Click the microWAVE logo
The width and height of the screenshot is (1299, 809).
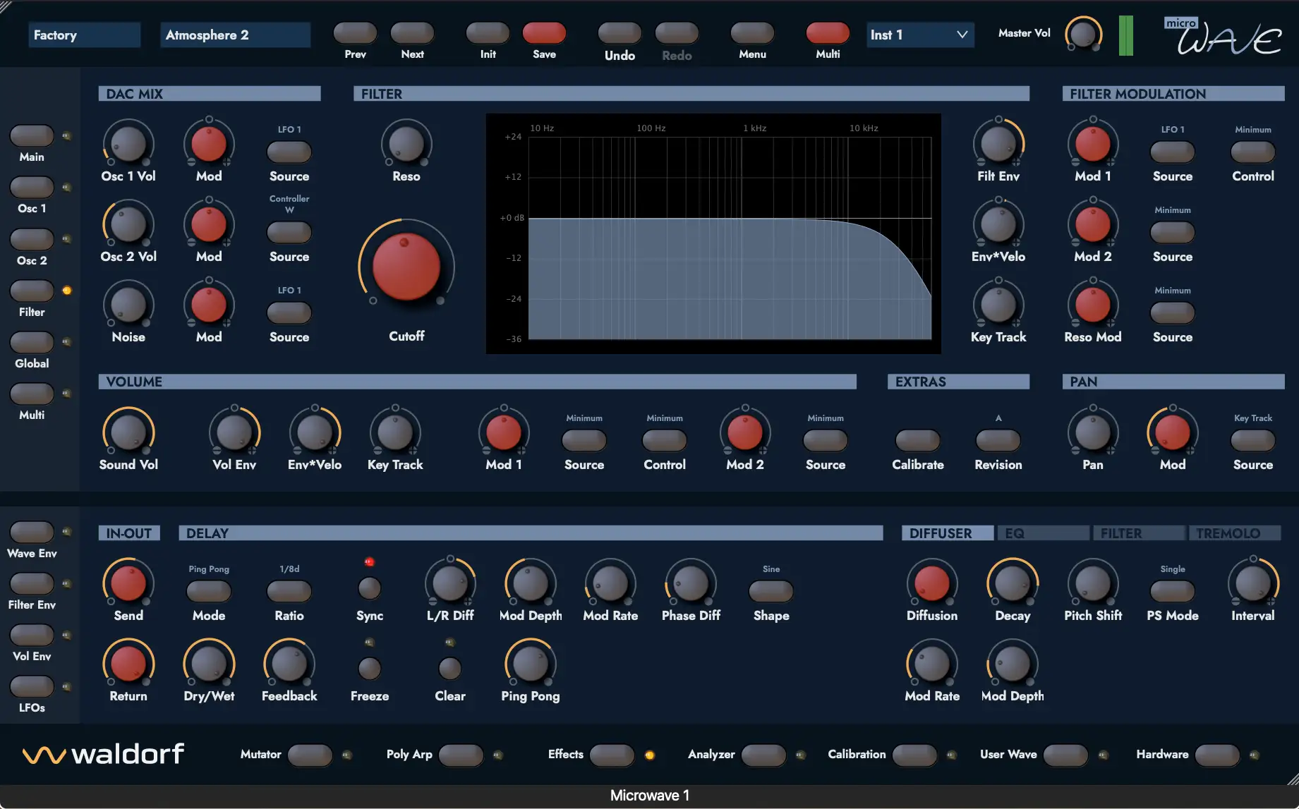point(1223,37)
